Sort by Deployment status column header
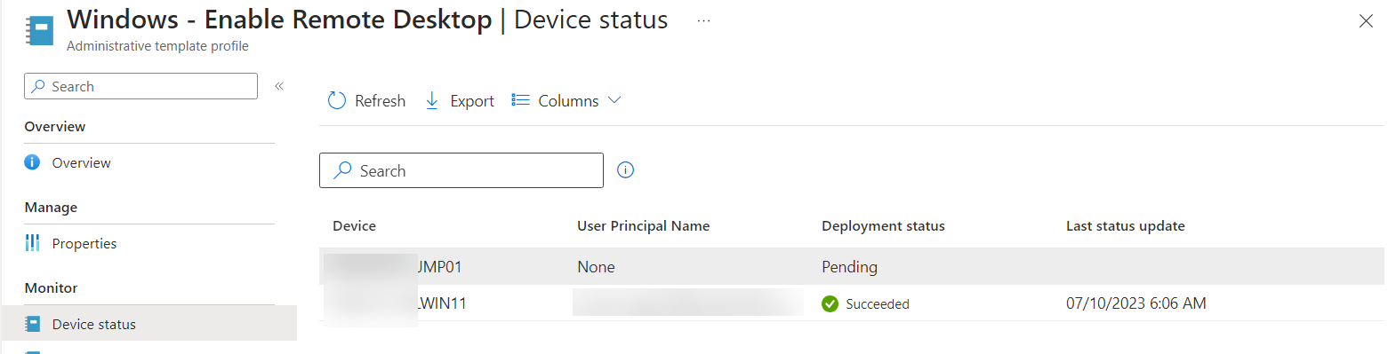The image size is (1396, 354). tap(883, 226)
